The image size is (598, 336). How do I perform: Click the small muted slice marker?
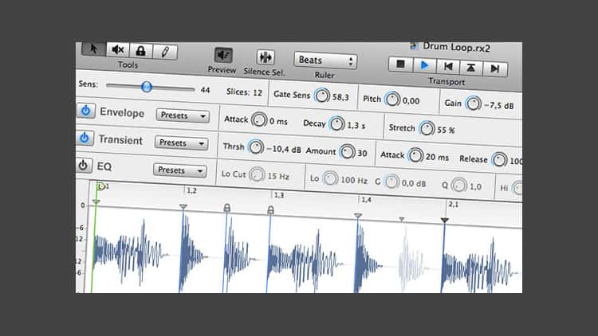[402, 219]
